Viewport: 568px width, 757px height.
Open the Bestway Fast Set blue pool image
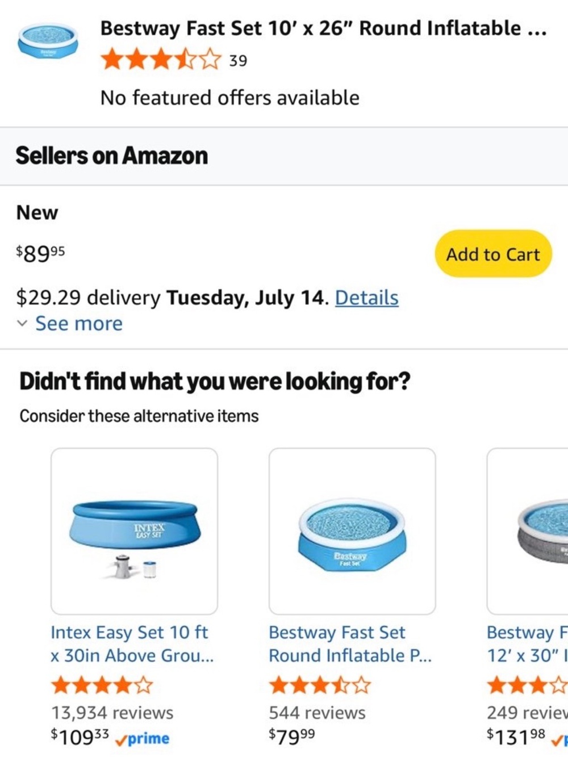pos(352,531)
